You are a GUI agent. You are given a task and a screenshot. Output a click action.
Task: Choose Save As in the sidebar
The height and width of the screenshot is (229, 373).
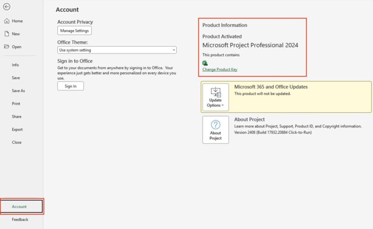point(18,90)
